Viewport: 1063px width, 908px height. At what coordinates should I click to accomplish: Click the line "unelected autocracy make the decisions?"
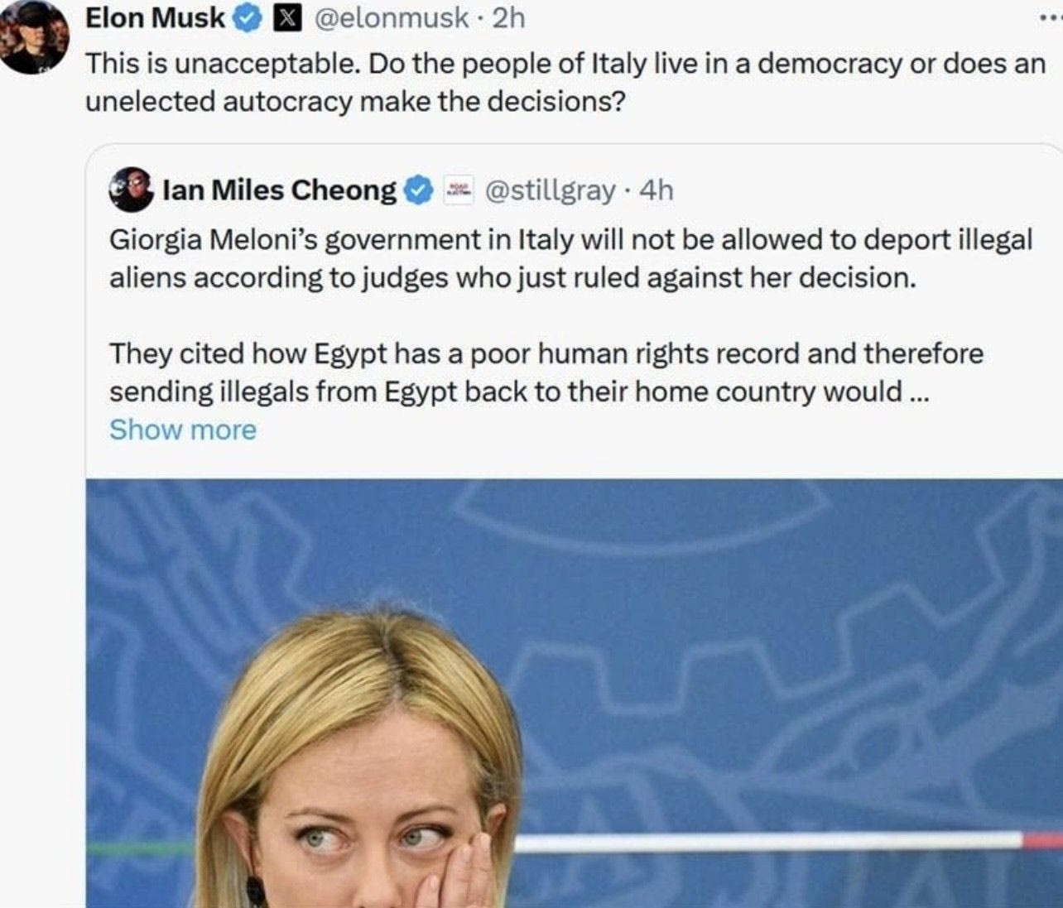click(x=355, y=101)
